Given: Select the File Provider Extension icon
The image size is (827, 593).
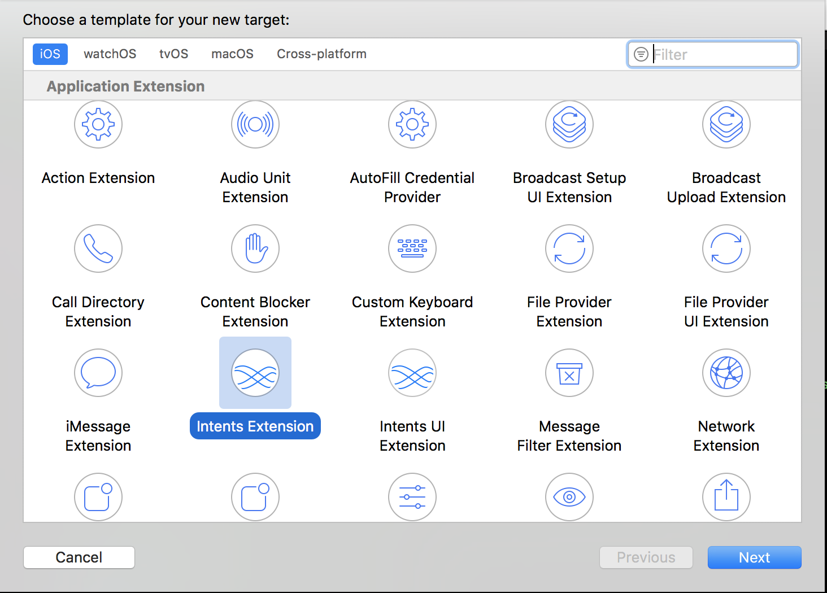Looking at the screenshot, I should 569,248.
